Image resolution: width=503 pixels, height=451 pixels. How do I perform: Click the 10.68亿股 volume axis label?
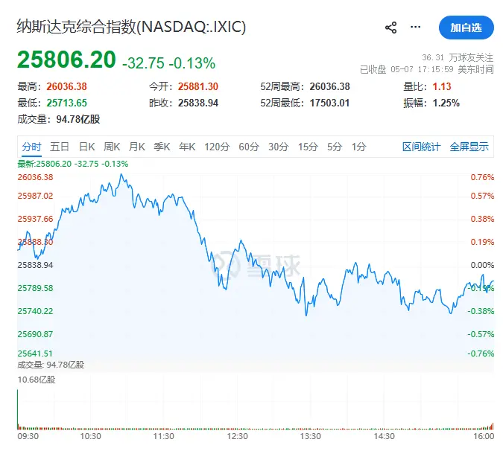(x=37, y=380)
